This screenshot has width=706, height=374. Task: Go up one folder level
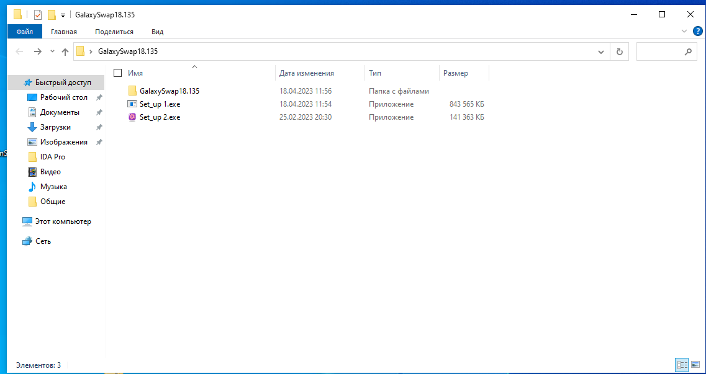tap(65, 51)
